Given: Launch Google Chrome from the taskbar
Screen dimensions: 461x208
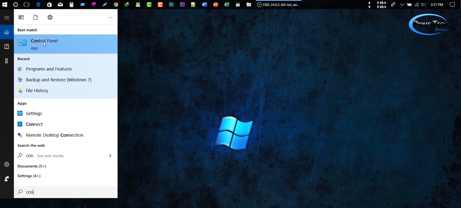Looking at the screenshot, I should tap(116, 5).
